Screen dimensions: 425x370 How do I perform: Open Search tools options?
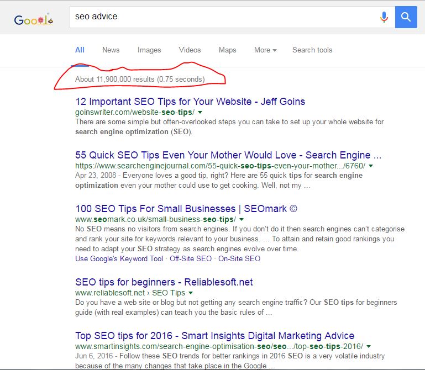312,50
